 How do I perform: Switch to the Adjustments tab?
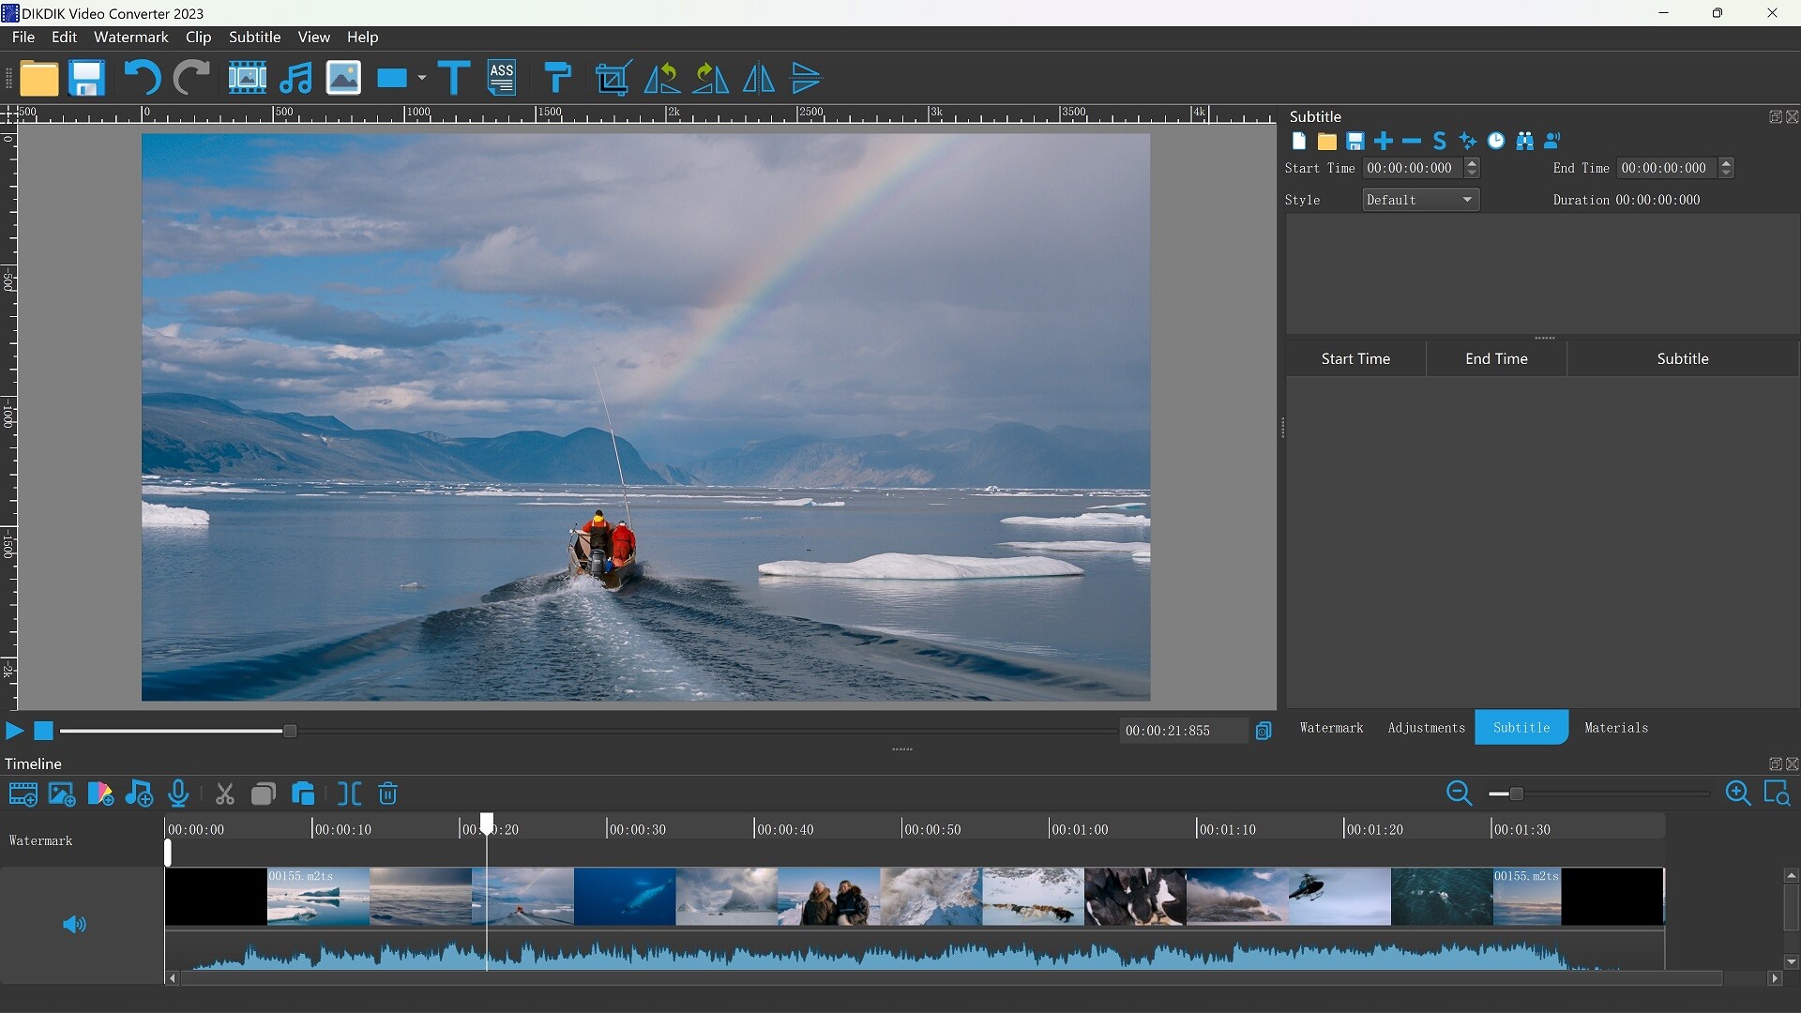(x=1426, y=727)
